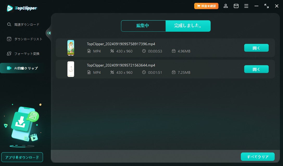Click the storage size icon beside 4.96MB
The image size is (283, 166).
pyautogui.click(x=173, y=51)
